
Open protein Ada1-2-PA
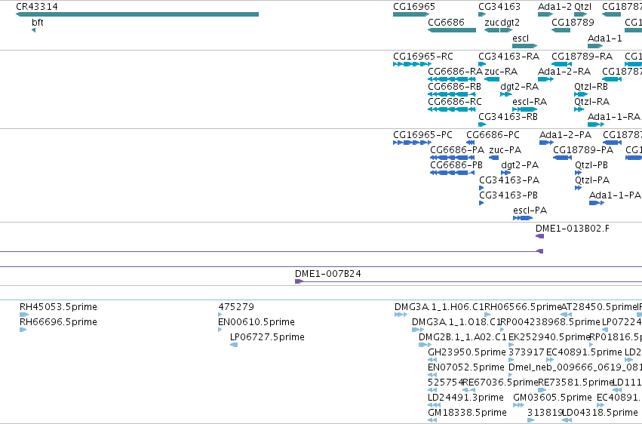pos(566,134)
